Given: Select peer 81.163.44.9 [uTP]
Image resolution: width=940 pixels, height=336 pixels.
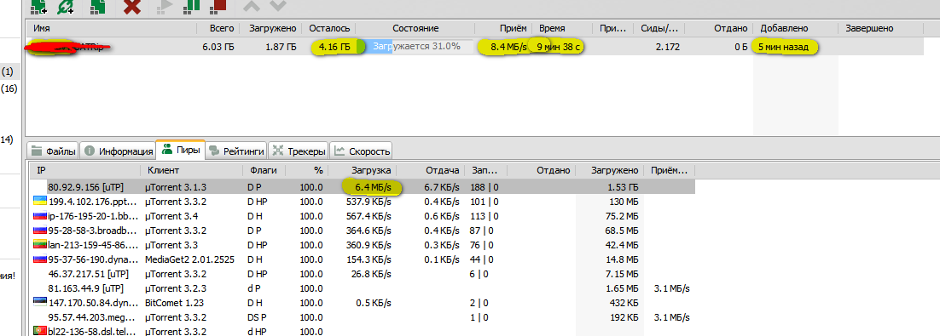Looking at the screenshot, I should point(363,288).
